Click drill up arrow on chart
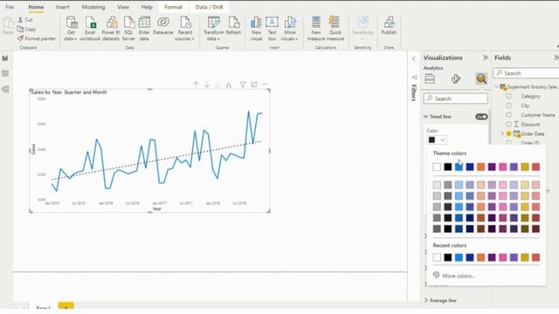 tap(196, 85)
